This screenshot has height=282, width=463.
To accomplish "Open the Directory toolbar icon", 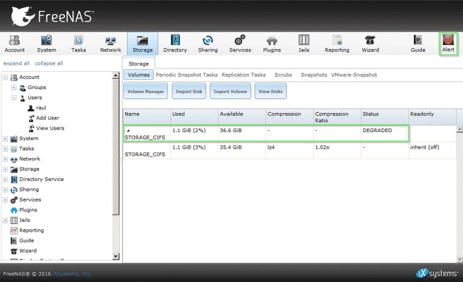I will (175, 44).
